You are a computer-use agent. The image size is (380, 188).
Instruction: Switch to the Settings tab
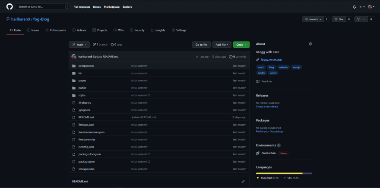coord(179,30)
